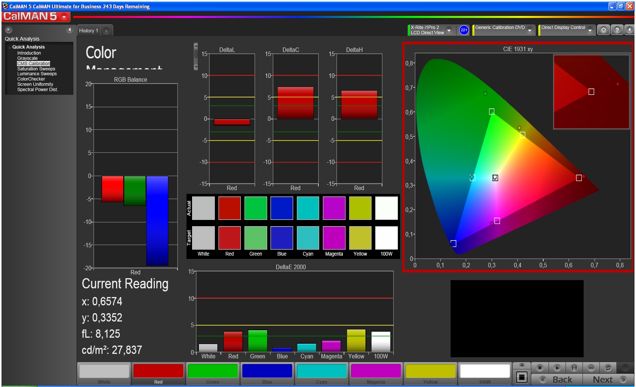Click the refresh arrows icon
This screenshot has width=636, height=387.
pos(608,368)
